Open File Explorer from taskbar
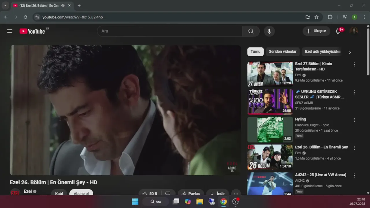Image resolution: width=370 pixels, height=208 pixels. [200, 202]
